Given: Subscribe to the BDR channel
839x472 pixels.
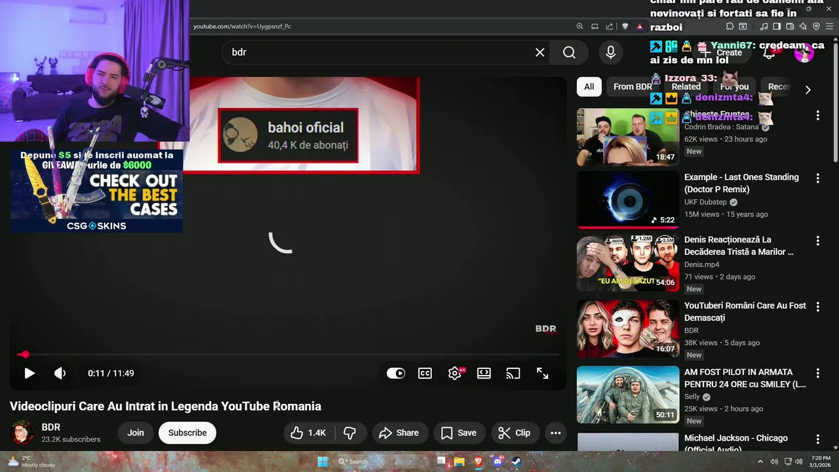Looking at the screenshot, I should [x=187, y=433].
